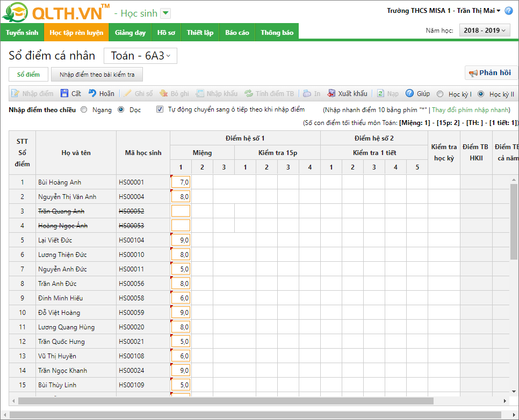
Task: Open the Báo cáo menu tab
Action: (237, 33)
